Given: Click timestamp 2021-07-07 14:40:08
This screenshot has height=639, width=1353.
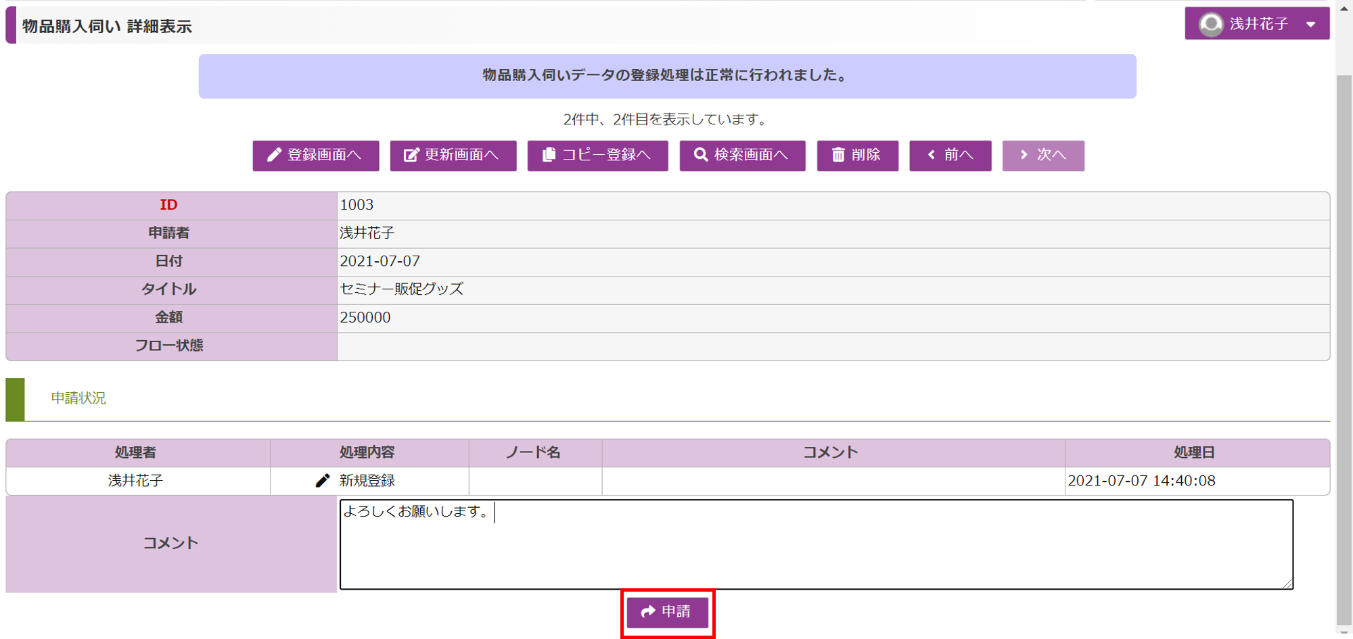Looking at the screenshot, I should 1141,481.
